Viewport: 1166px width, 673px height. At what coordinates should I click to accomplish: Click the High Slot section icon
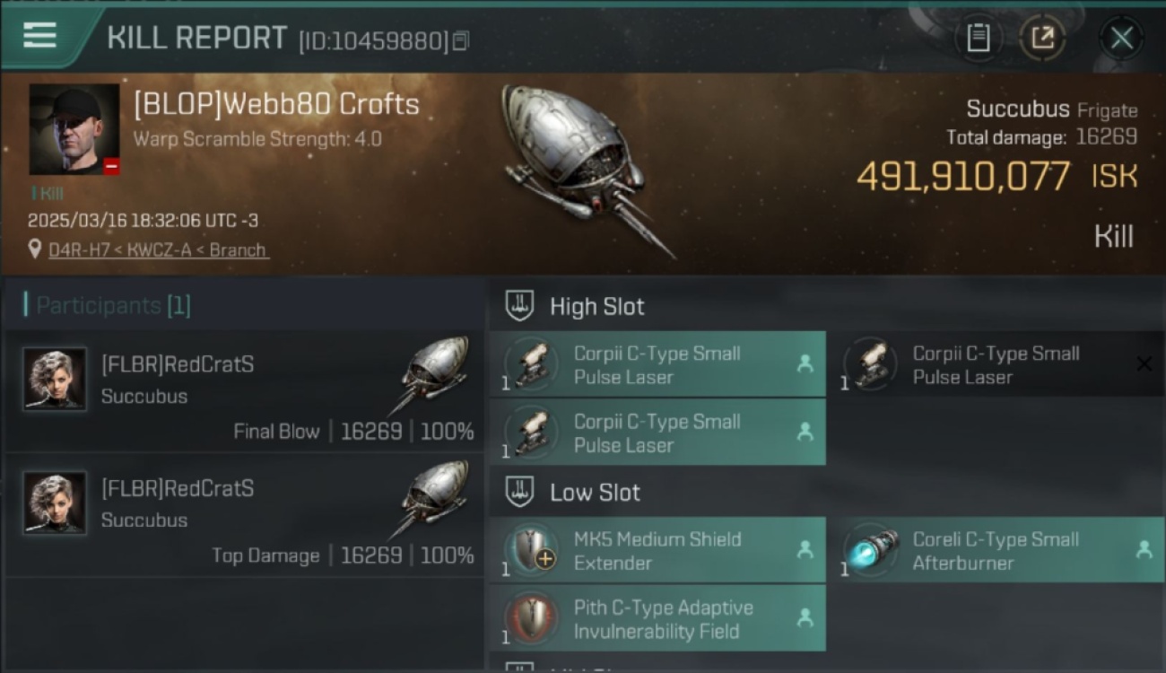[520, 306]
